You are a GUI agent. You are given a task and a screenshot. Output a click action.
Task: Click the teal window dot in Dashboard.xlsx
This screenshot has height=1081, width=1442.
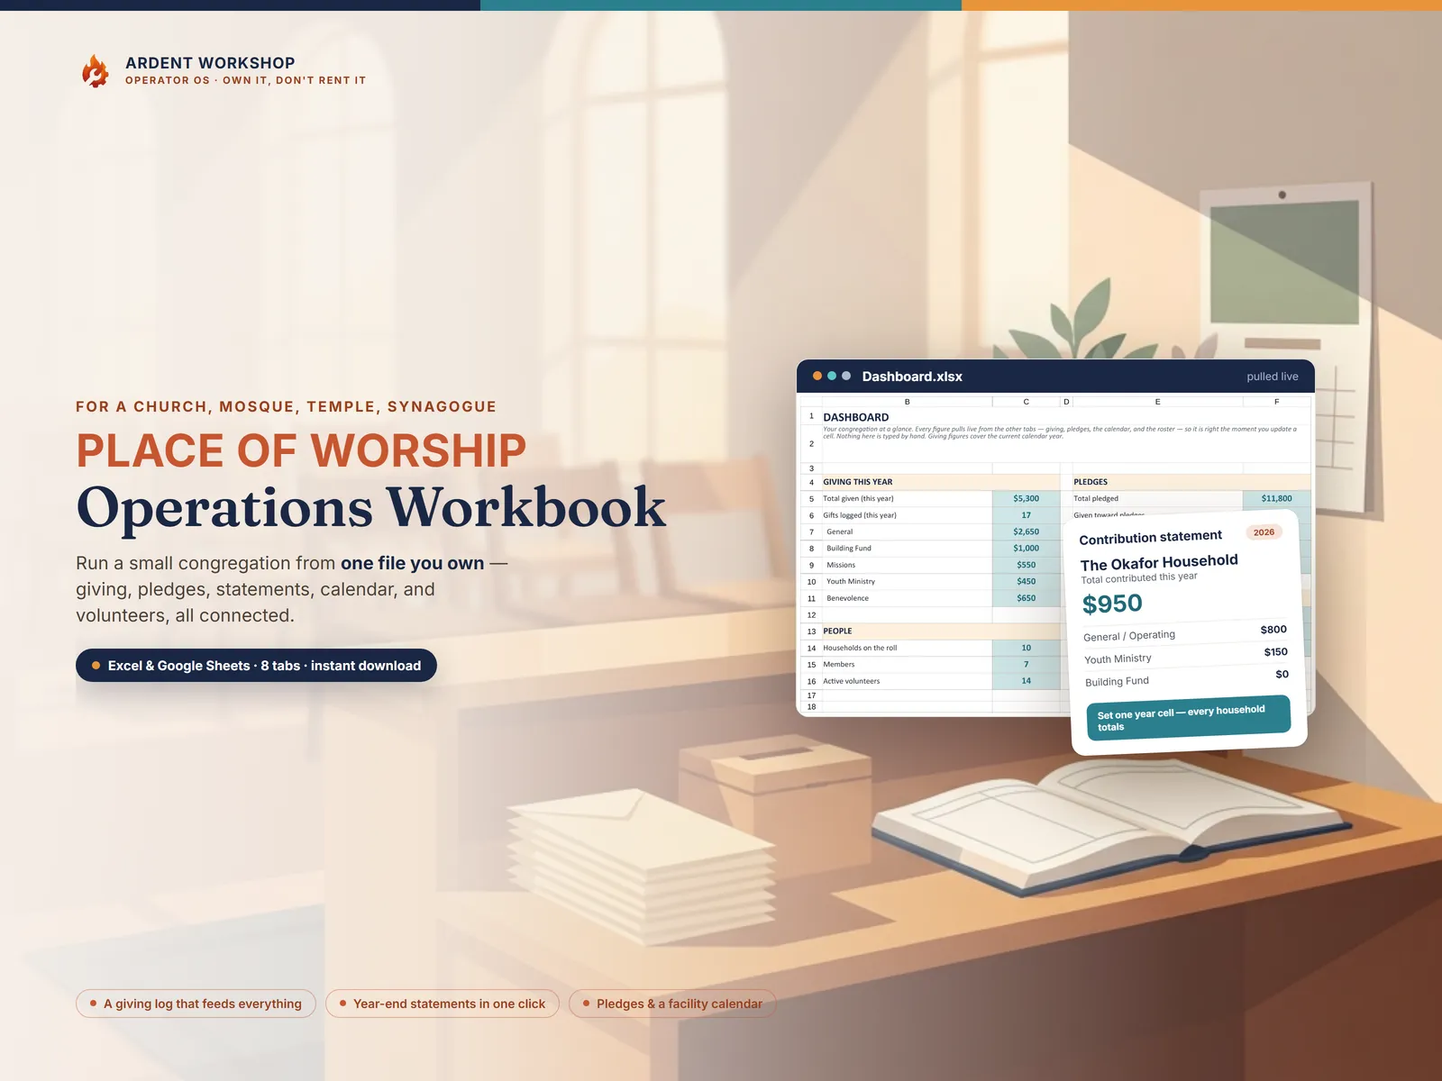[832, 376]
